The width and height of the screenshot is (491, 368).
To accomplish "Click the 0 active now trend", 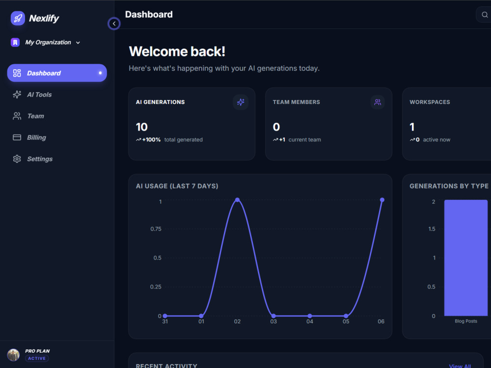I will (430, 139).
